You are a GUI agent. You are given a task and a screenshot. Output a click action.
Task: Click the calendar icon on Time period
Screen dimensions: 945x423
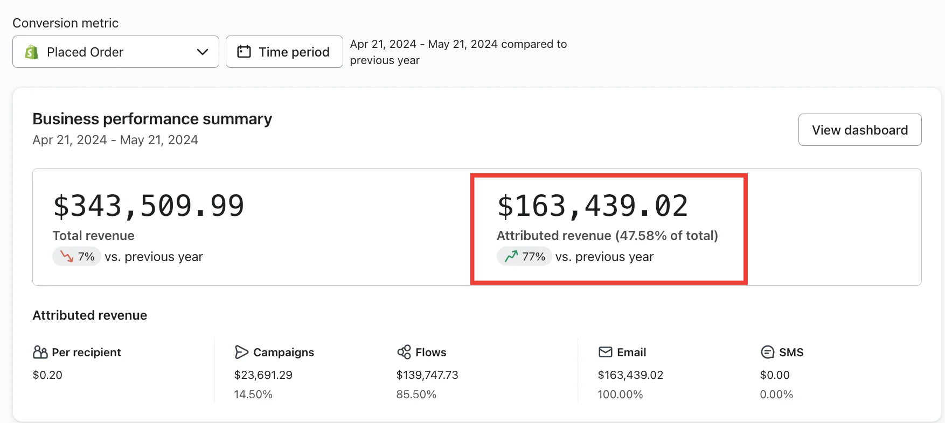coord(244,52)
